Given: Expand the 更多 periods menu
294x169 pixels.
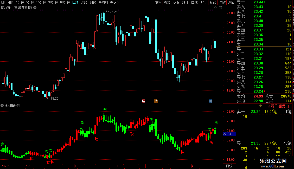Looking at the screenshot, I should tap(114, 2).
